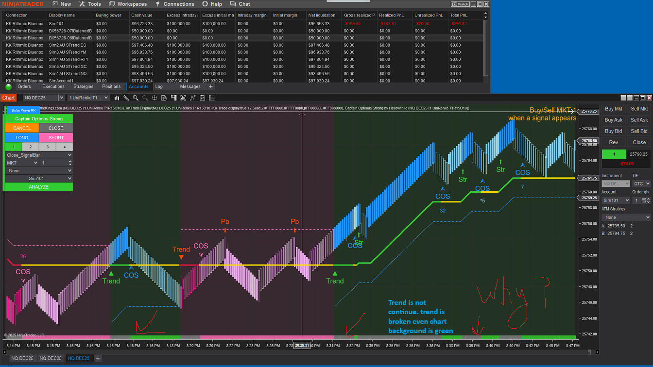This screenshot has width=653, height=367.
Task: Click the Buy Mkt button
Action: (x=614, y=109)
